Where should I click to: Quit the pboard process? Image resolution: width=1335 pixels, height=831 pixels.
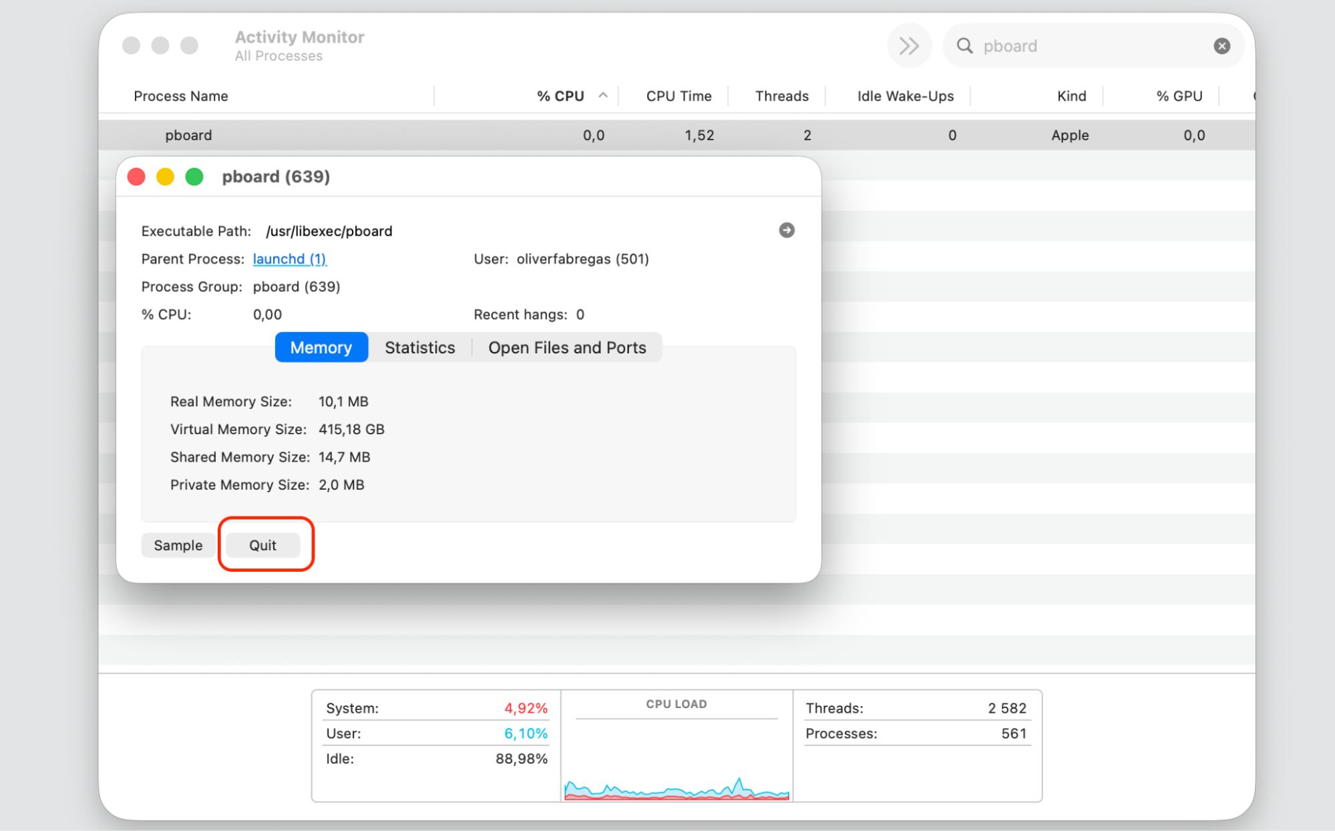pyautogui.click(x=262, y=545)
